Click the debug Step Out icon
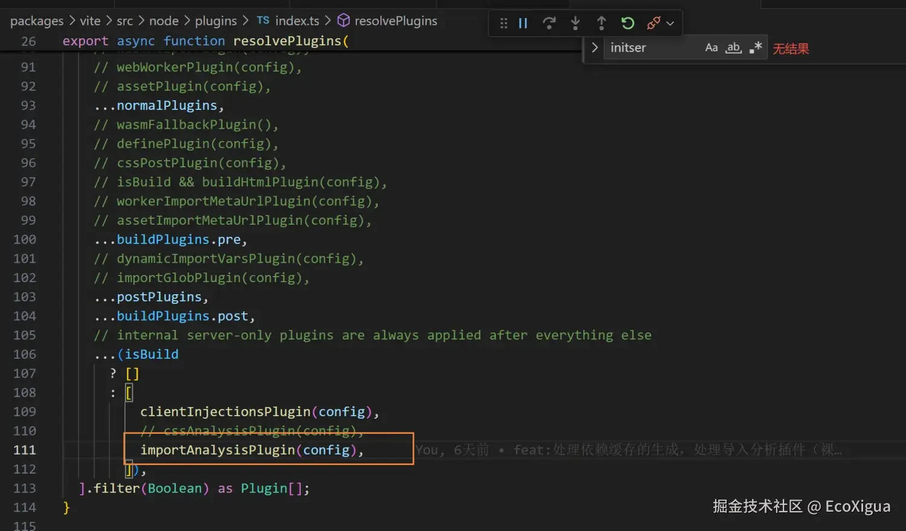The image size is (906, 531). pyautogui.click(x=602, y=24)
